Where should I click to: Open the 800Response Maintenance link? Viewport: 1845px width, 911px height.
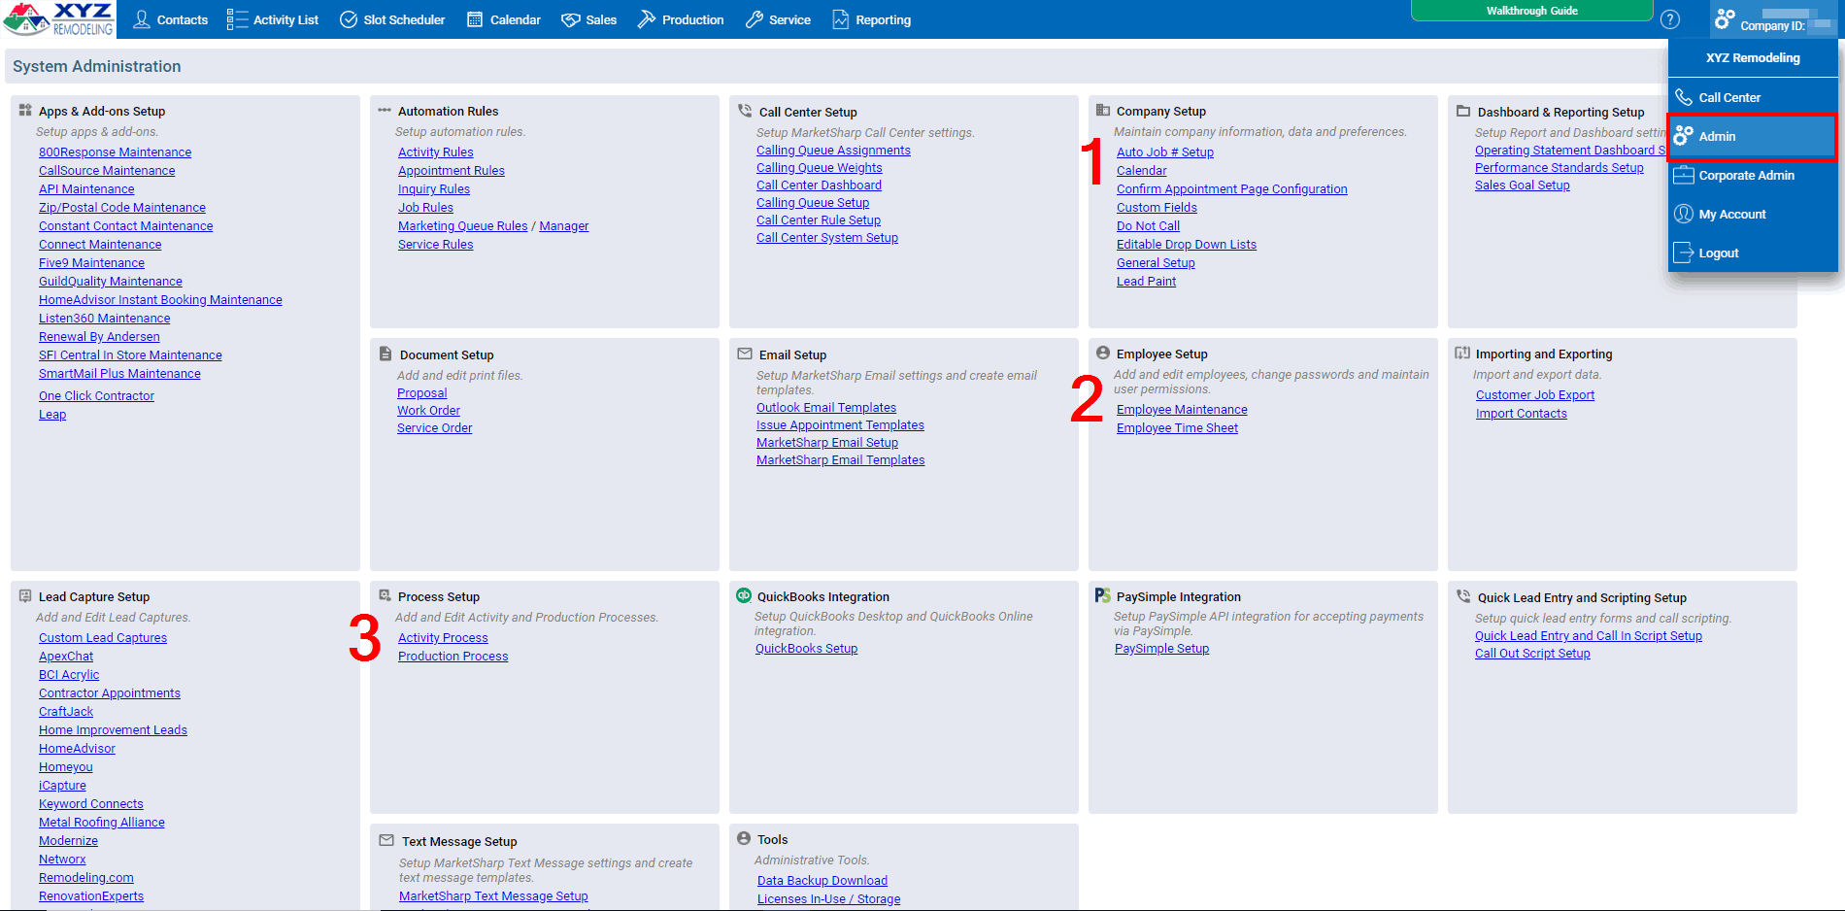tap(115, 152)
